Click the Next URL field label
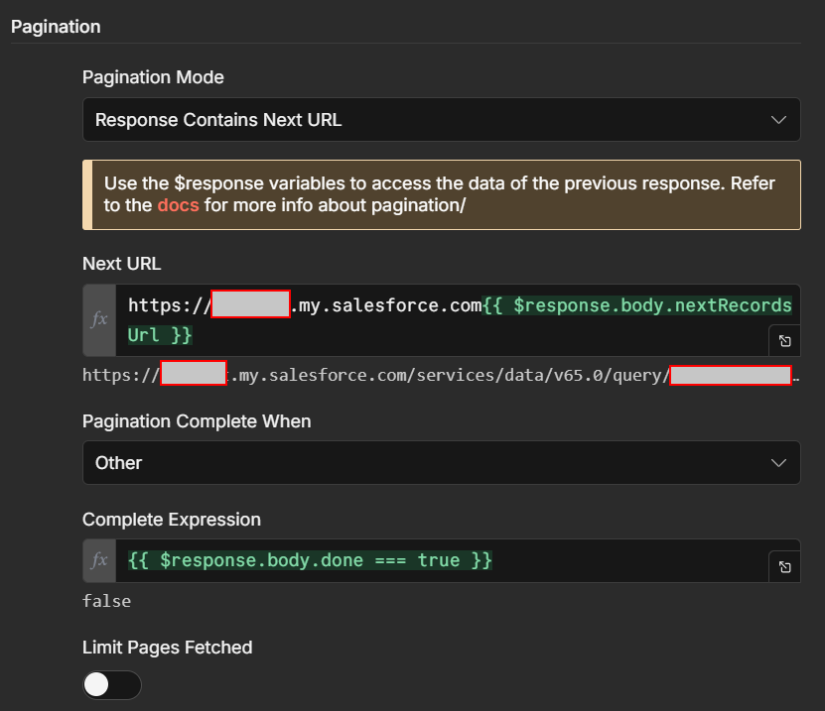 click(x=121, y=263)
